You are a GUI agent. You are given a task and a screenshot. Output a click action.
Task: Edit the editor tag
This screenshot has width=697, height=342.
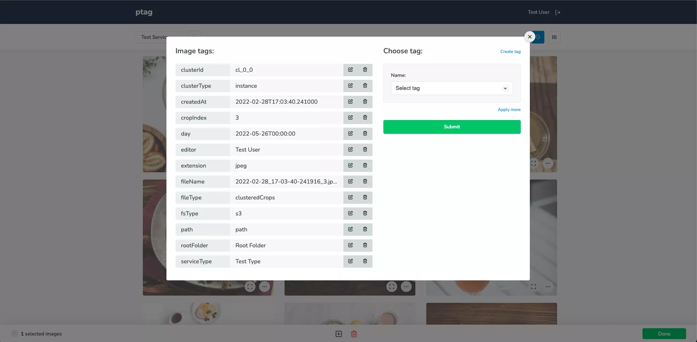click(350, 149)
